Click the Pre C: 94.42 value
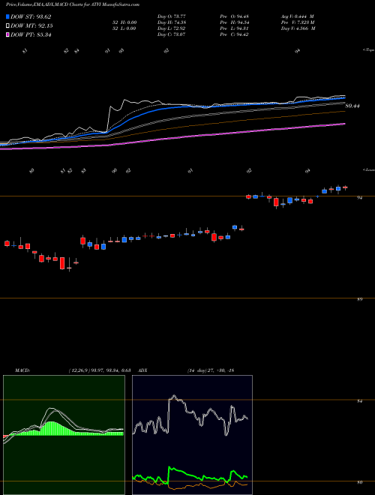The width and height of the screenshot is (375, 495). [x=235, y=34]
